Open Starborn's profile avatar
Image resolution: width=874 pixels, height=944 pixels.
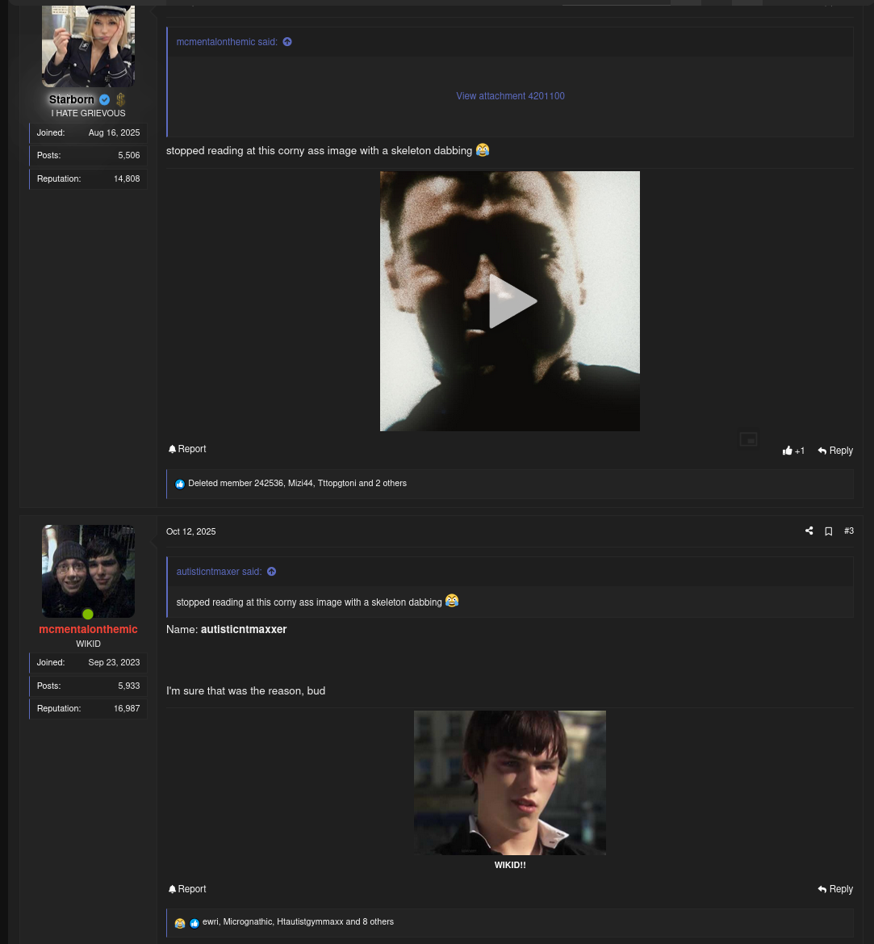(x=88, y=46)
